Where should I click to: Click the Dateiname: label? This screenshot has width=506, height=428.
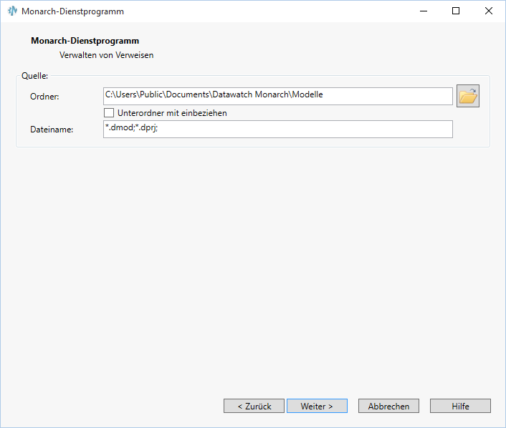coord(52,130)
